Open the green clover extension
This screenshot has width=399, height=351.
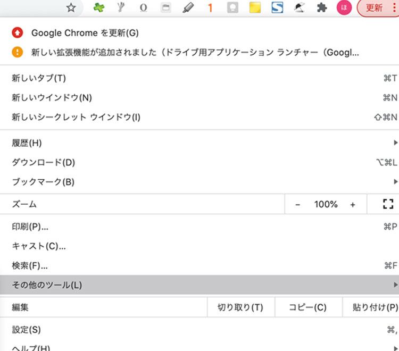pyautogui.click(x=99, y=8)
